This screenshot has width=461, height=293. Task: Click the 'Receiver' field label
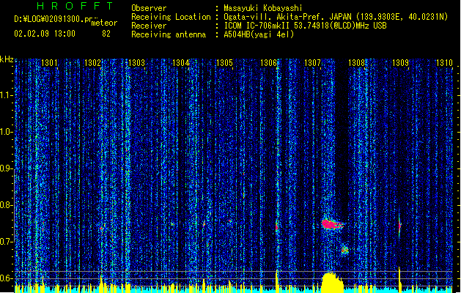coord(149,26)
